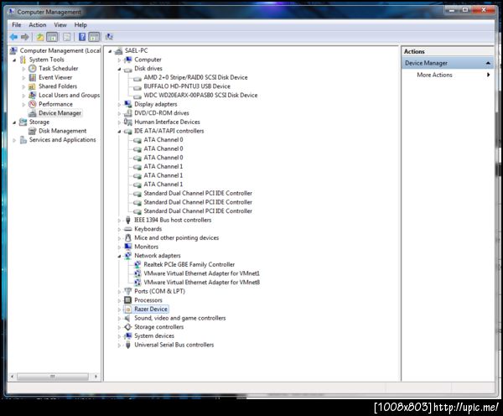Click the Sound, video and game controllers icon
This screenshot has width=503, height=416.
(x=128, y=318)
